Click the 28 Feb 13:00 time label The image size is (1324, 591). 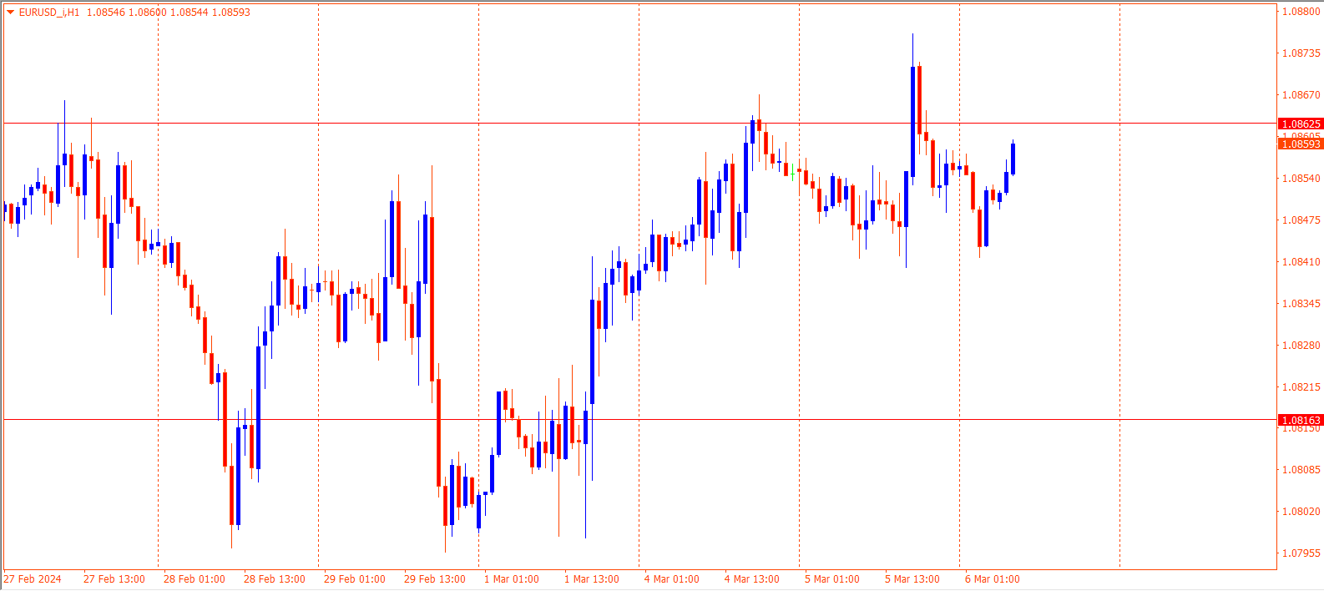(275, 579)
